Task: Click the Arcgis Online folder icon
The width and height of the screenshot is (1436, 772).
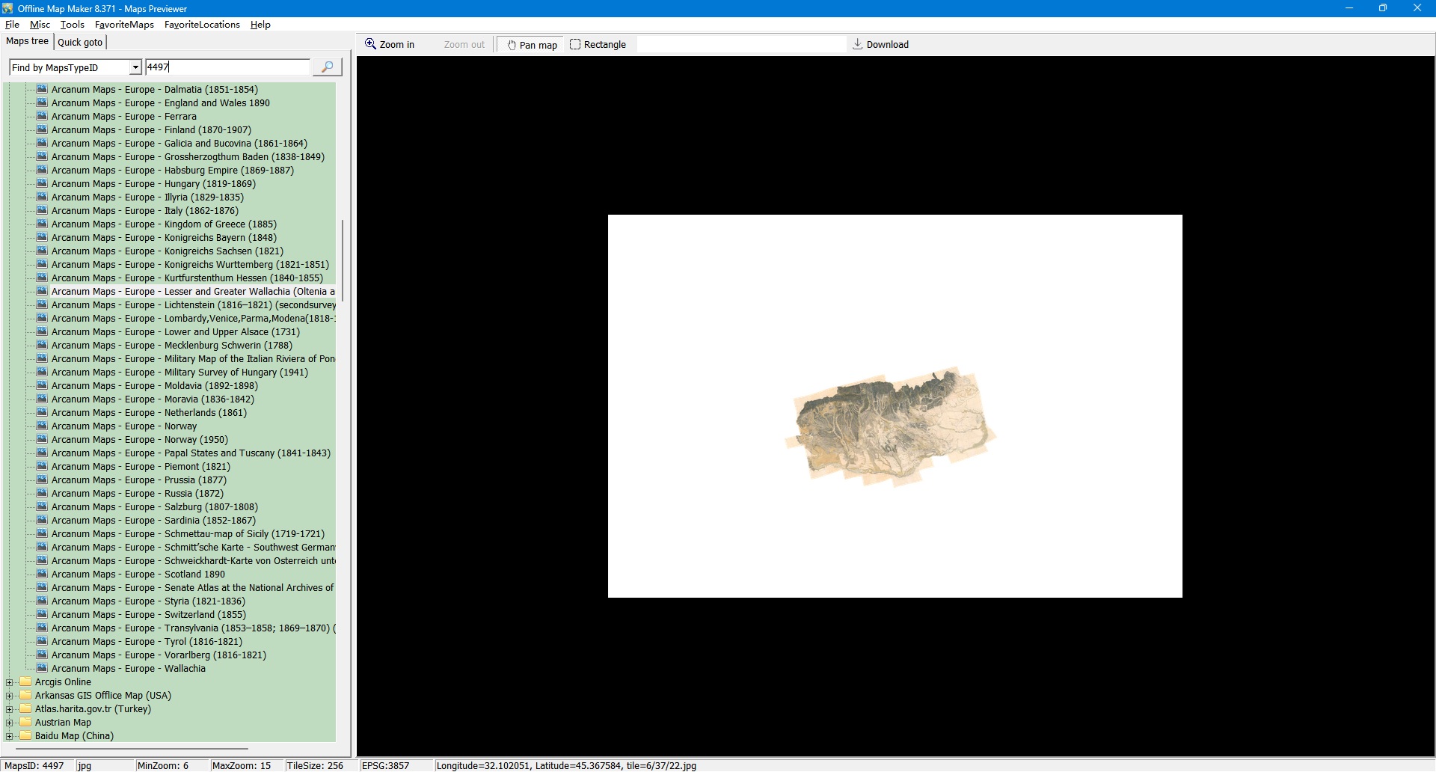Action: point(26,682)
